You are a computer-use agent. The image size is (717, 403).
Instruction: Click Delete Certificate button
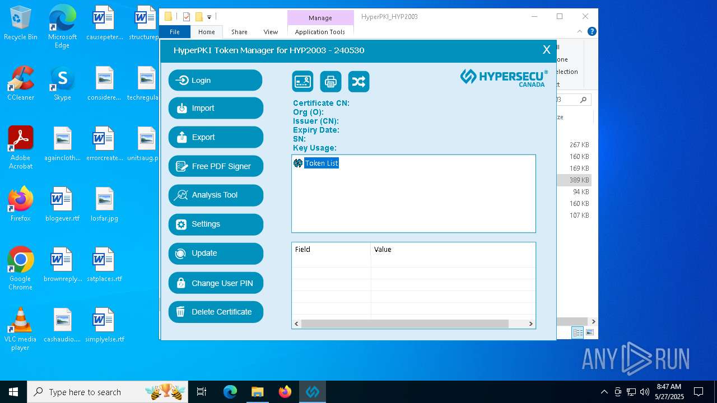click(x=216, y=312)
